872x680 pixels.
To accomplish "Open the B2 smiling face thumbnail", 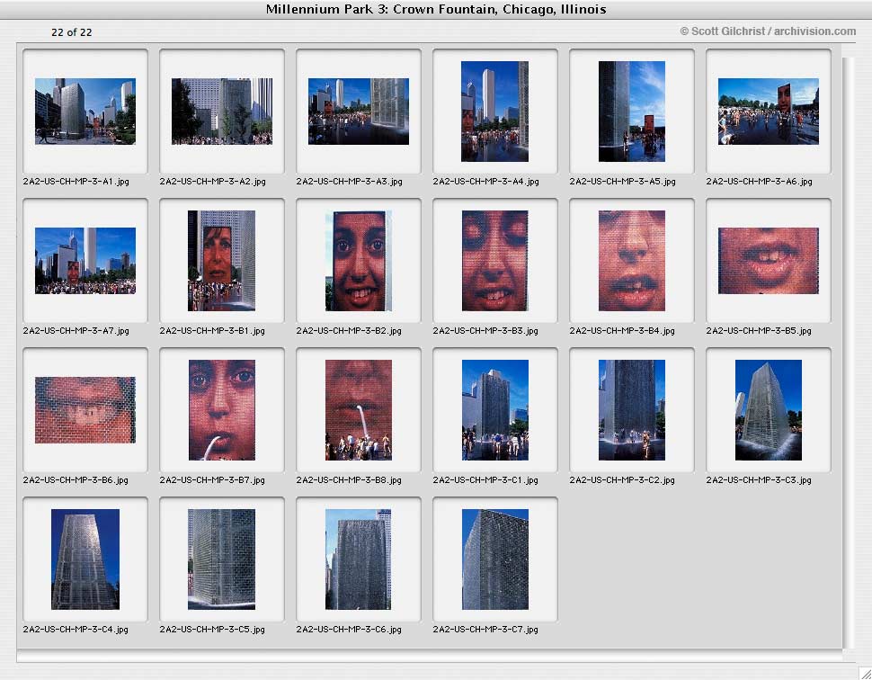I will click(359, 261).
